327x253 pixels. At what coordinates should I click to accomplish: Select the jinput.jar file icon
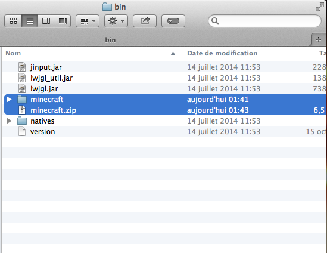(22, 67)
